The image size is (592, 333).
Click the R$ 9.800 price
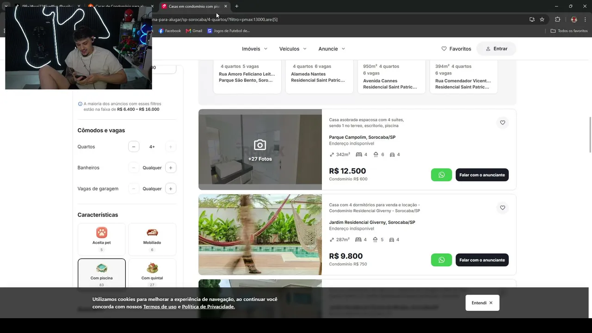tap(346, 256)
